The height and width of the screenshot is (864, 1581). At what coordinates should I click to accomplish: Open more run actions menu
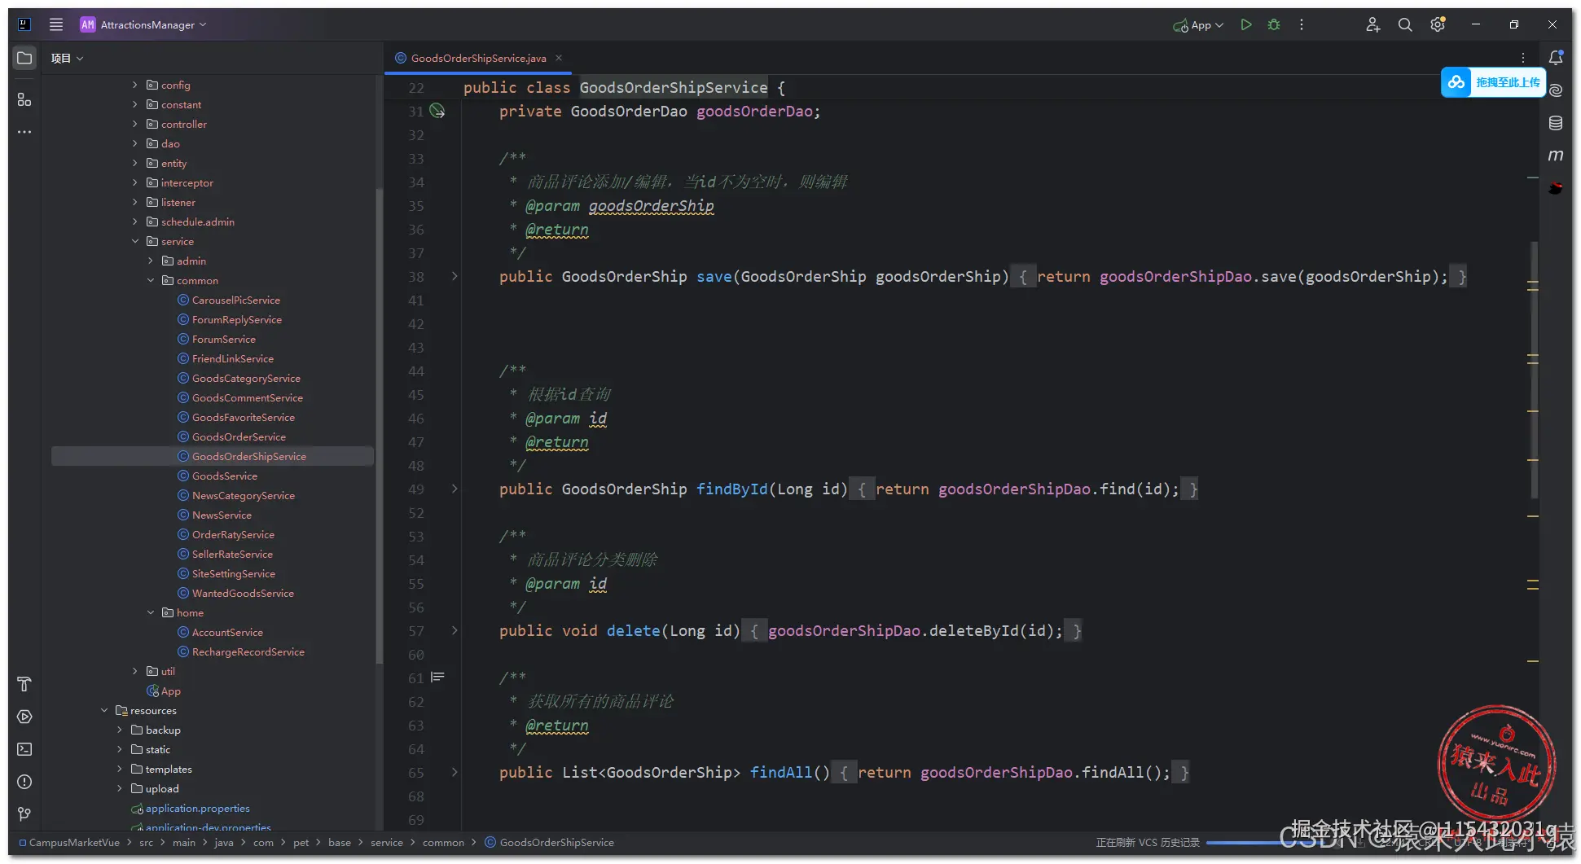(1302, 25)
